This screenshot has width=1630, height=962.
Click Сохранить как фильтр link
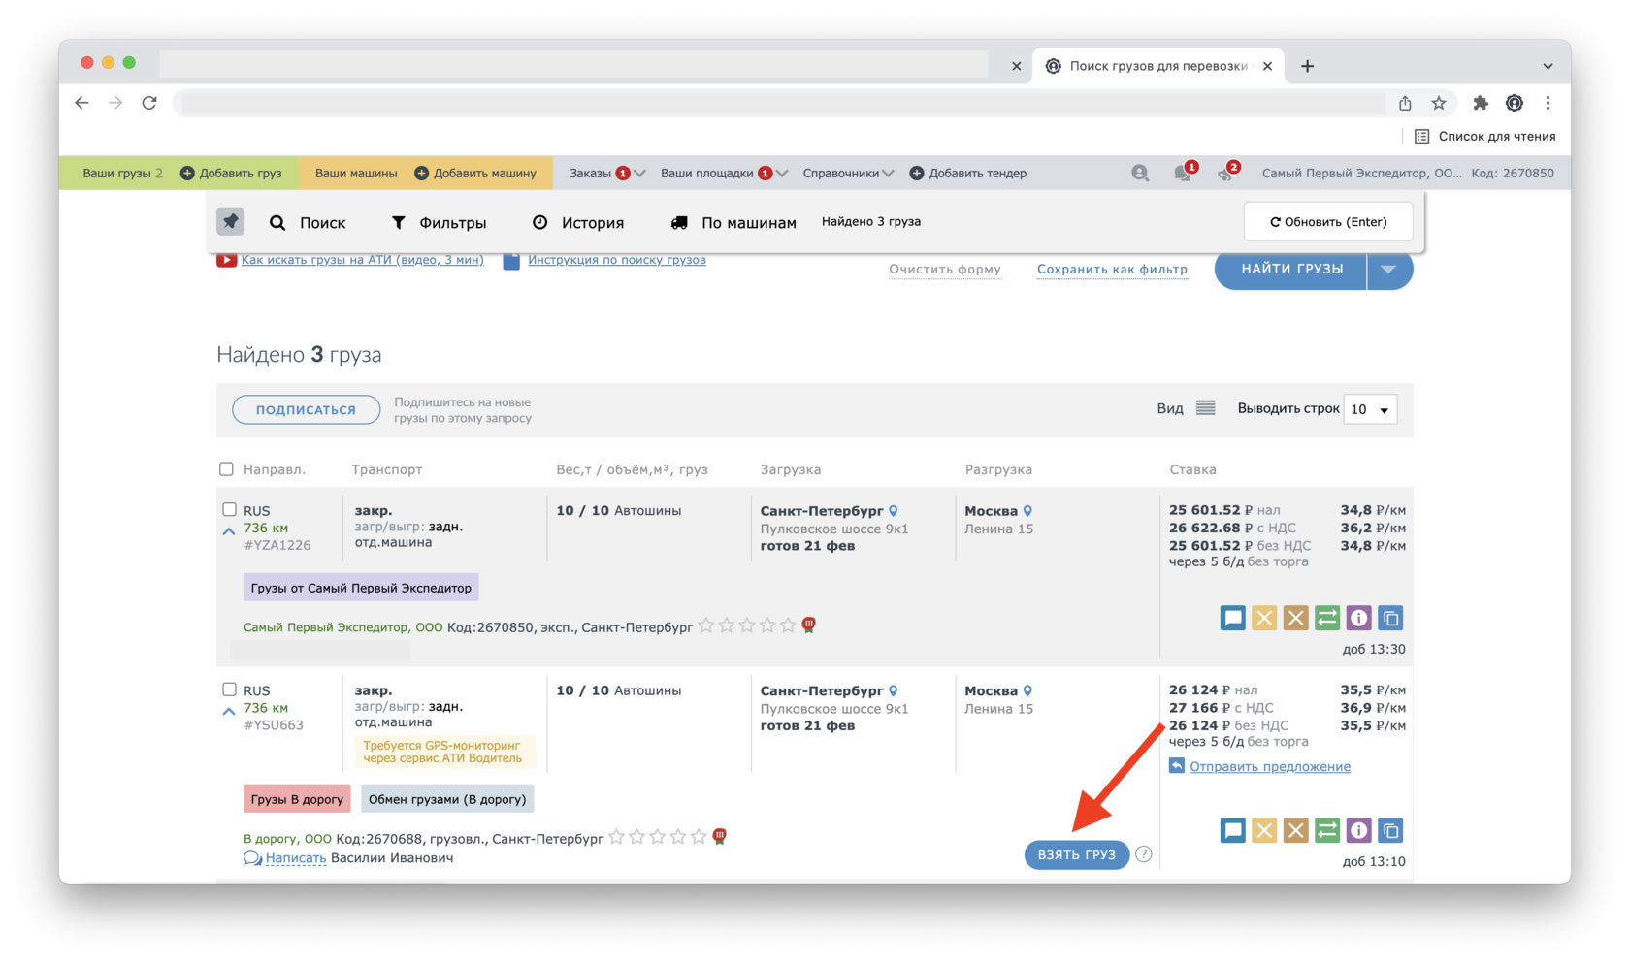pos(1112,269)
